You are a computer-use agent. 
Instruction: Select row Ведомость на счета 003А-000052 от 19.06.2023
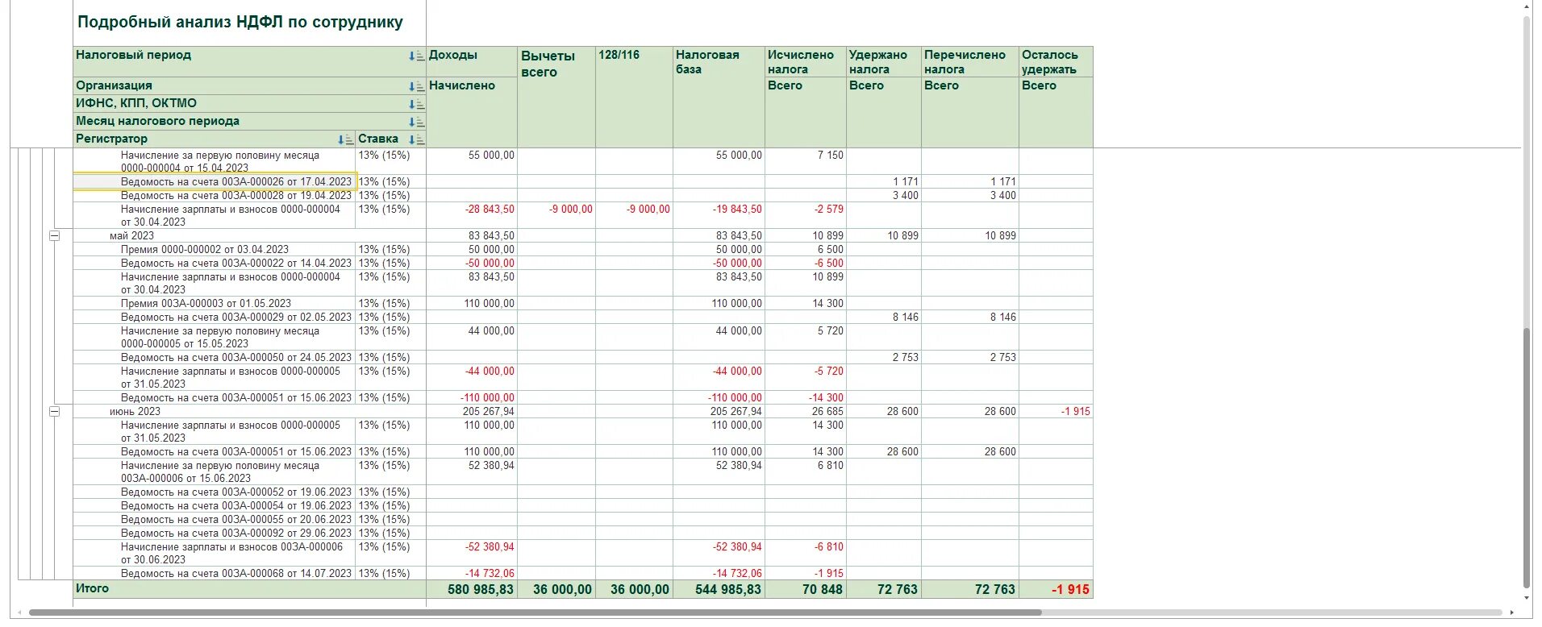click(x=236, y=492)
